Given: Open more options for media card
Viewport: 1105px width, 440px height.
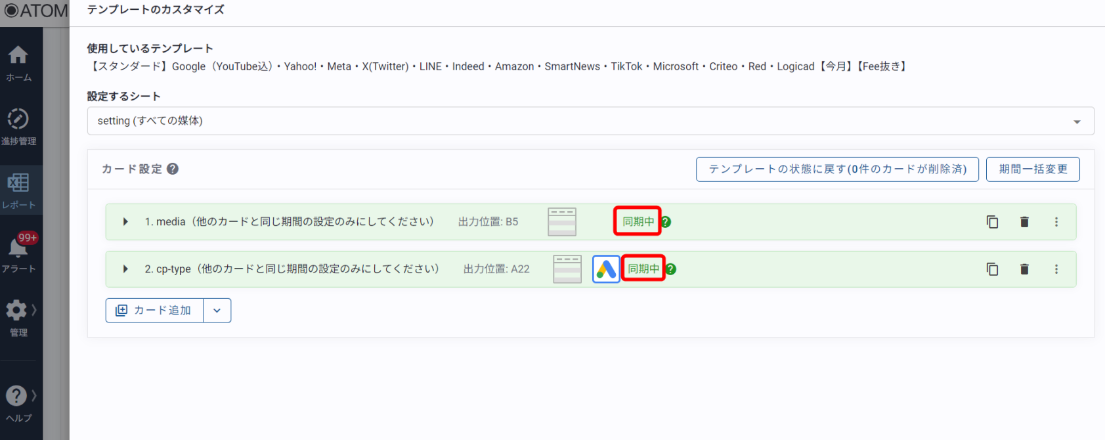Looking at the screenshot, I should [x=1056, y=222].
